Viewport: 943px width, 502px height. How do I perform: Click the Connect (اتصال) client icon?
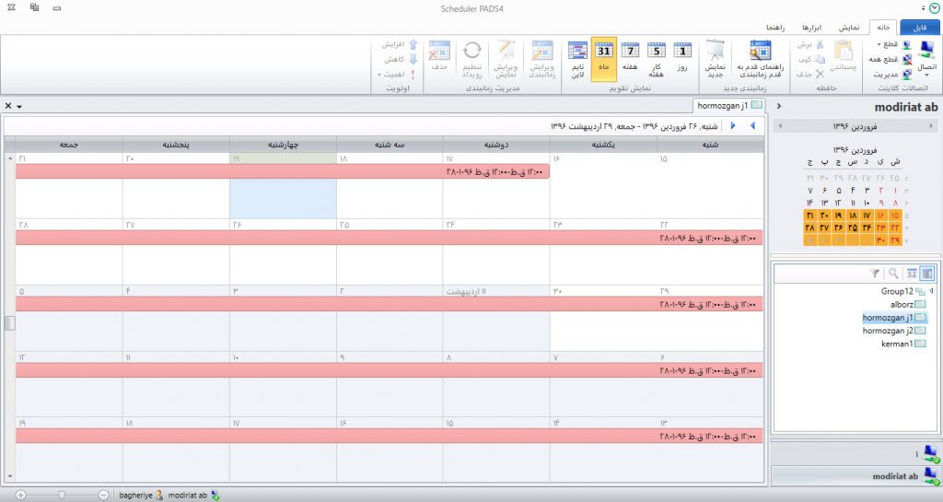(926, 55)
